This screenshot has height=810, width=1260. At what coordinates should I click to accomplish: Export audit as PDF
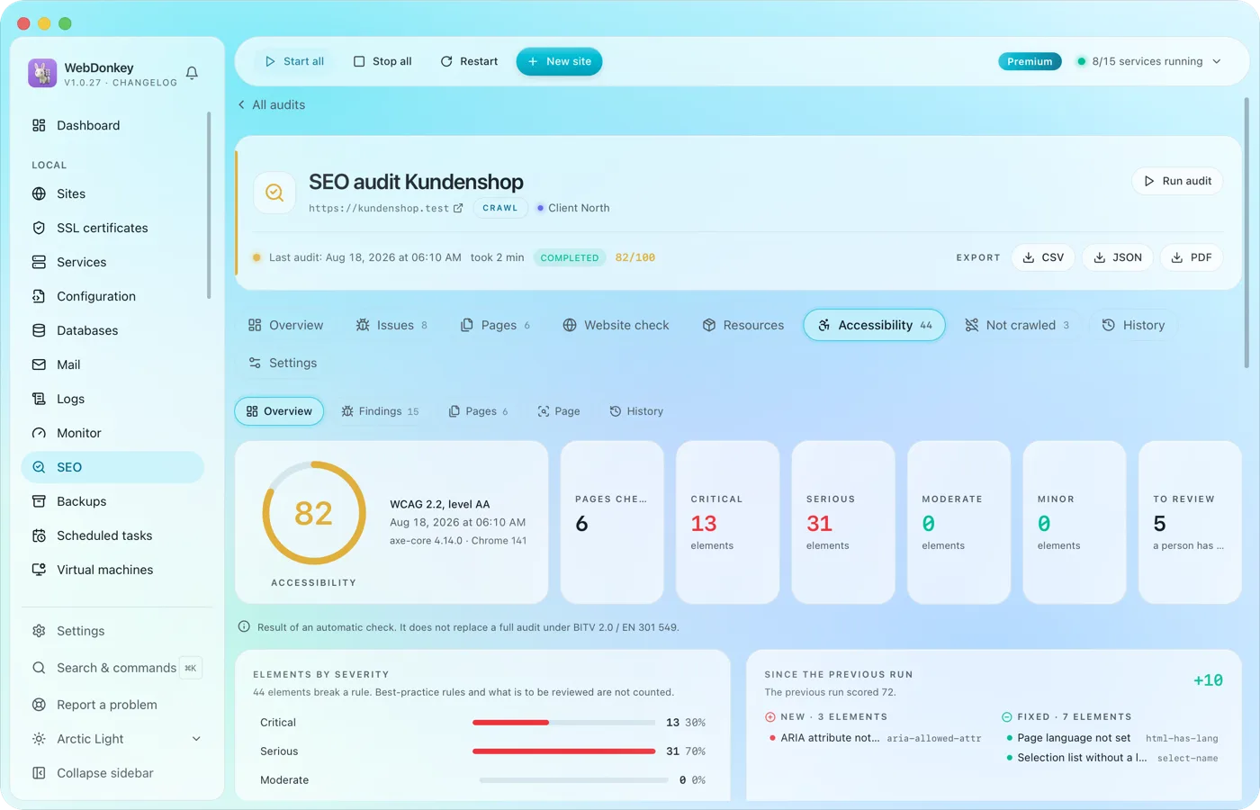(1191, 257)
